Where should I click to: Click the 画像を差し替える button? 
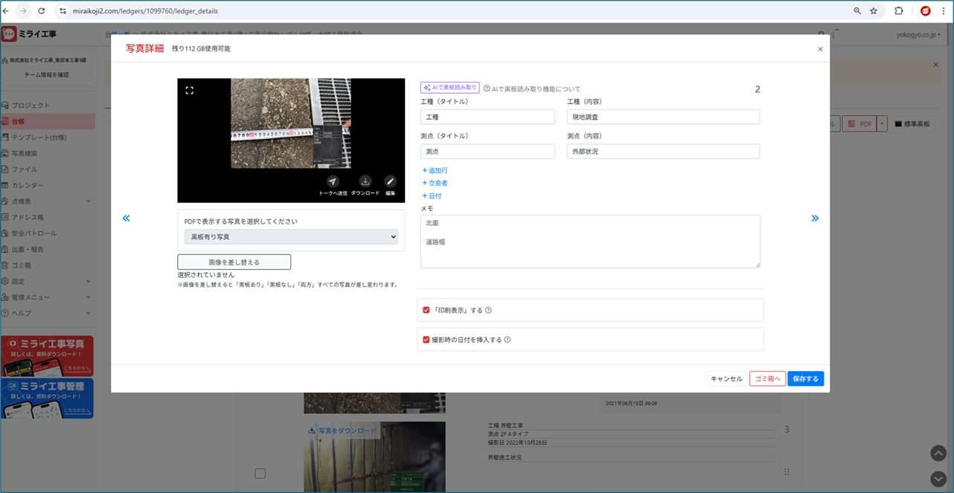[x=234, y=262]
